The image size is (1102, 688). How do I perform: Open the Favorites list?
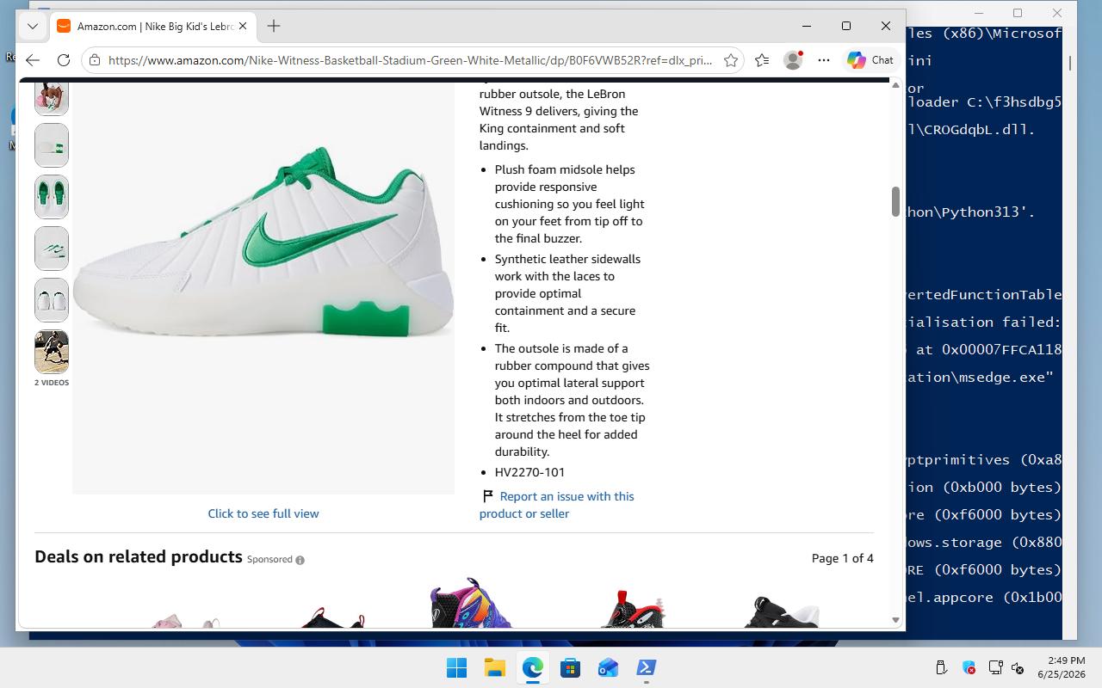pos(762,60)
